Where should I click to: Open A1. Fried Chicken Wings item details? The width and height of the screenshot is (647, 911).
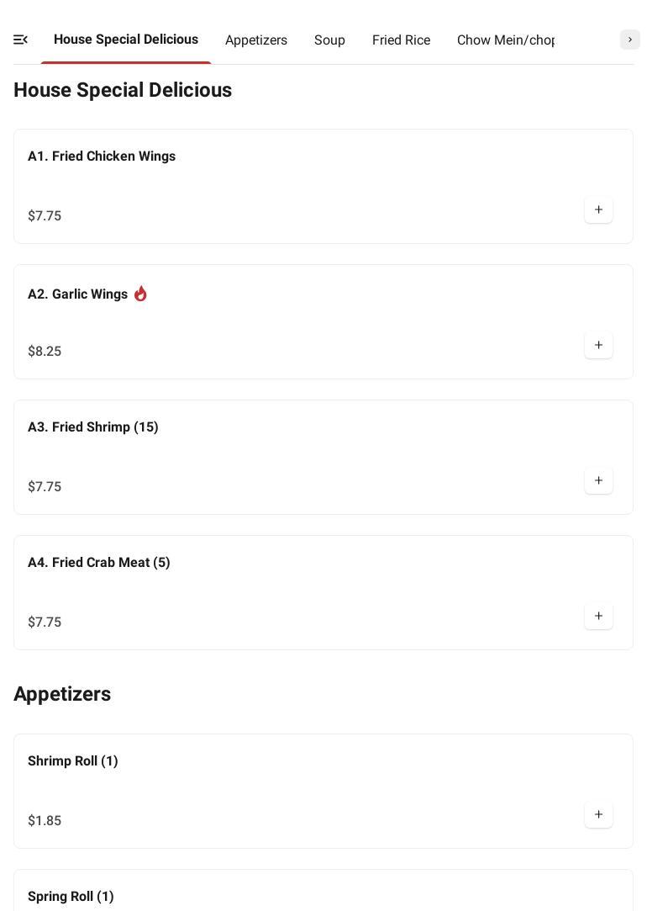coord(102,156)
